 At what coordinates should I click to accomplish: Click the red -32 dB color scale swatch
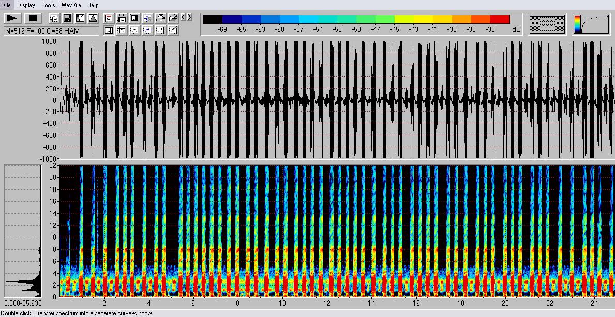(500, 20)
